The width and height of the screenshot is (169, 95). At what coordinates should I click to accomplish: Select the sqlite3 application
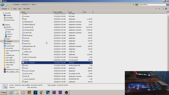(x=26, y=82)
